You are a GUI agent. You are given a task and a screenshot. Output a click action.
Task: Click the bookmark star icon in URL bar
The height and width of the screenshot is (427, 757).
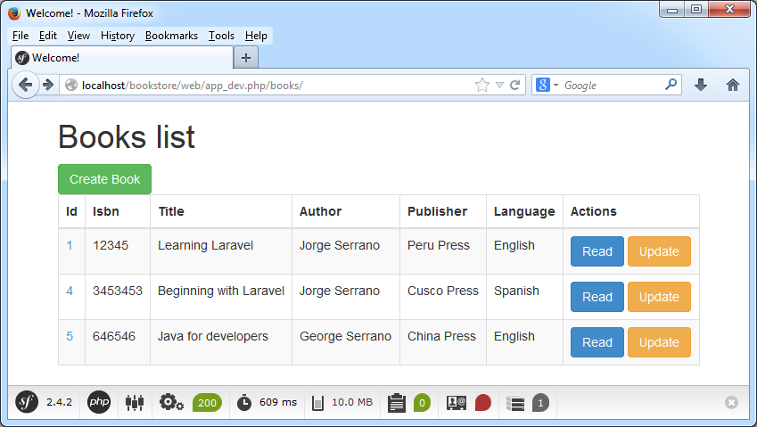pos(482,86)
